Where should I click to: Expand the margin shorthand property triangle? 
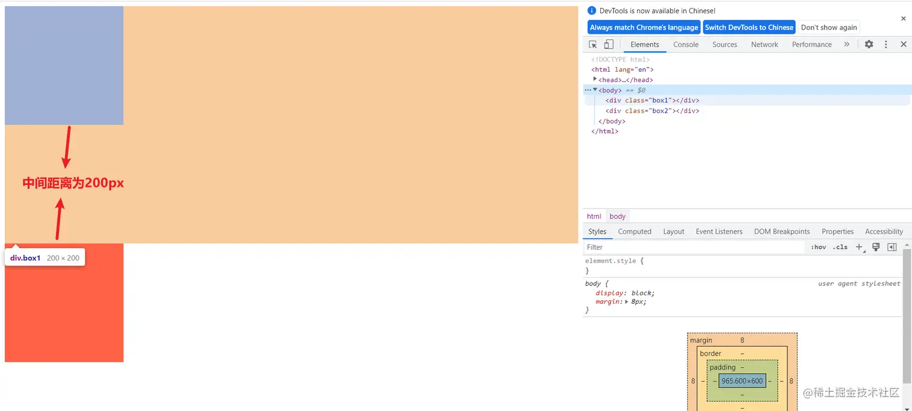click(627, 301)
